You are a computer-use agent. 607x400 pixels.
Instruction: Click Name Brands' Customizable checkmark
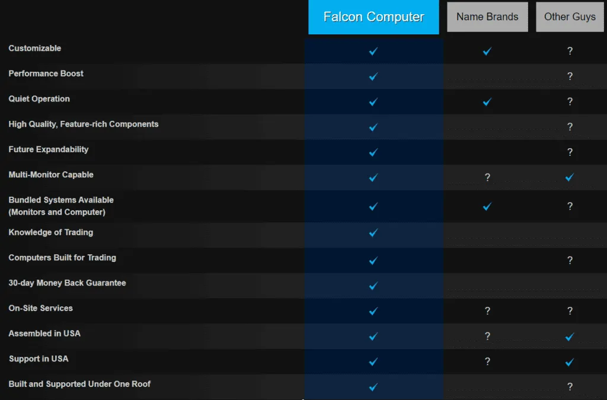(x=487, y=52)
